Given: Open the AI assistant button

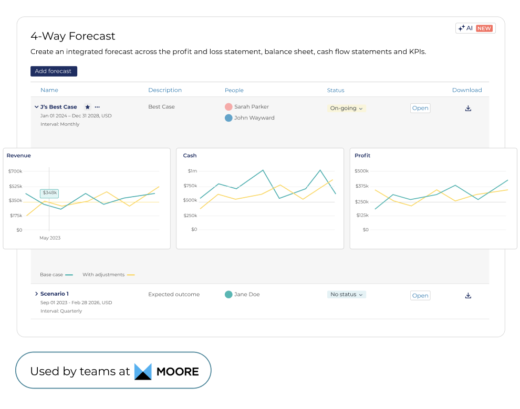Looking at the screenshot, I should tap(466, 28).
